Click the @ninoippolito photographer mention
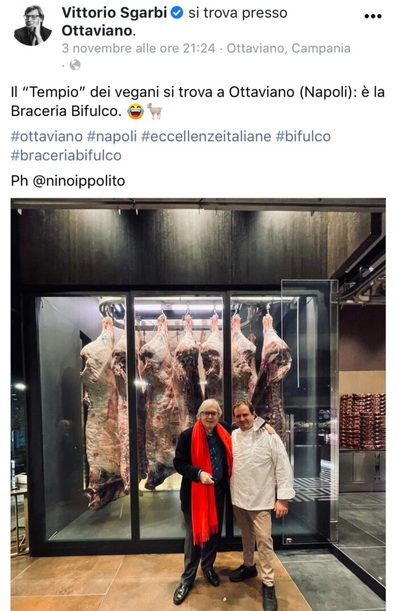The height and width of the screenshot is (611, 396). (x=79, y=181)
